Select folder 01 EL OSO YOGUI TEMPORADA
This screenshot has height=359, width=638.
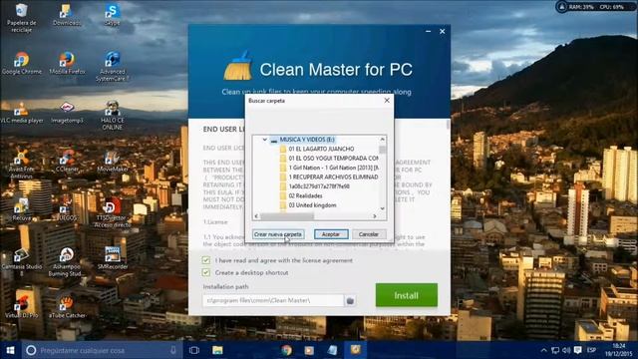[329, 159]
